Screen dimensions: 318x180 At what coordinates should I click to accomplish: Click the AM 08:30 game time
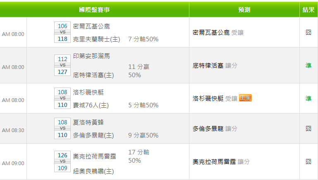13,130
